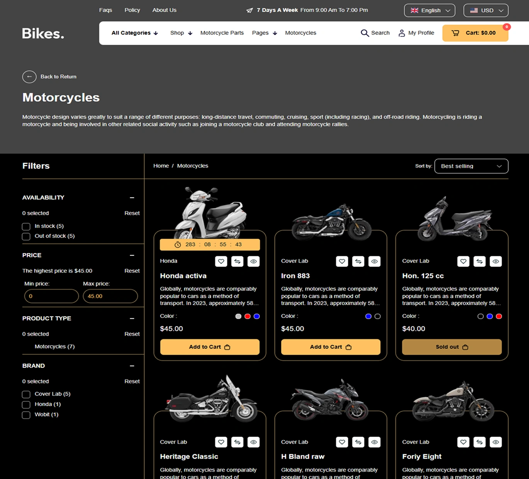Click the red cart count badge
529x479 pixels.
507,27
